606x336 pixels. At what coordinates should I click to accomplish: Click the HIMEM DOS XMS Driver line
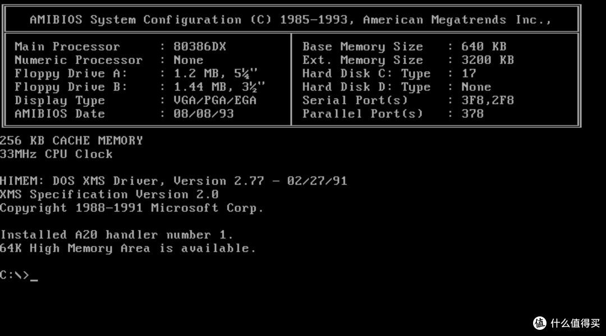pos(173,181)
